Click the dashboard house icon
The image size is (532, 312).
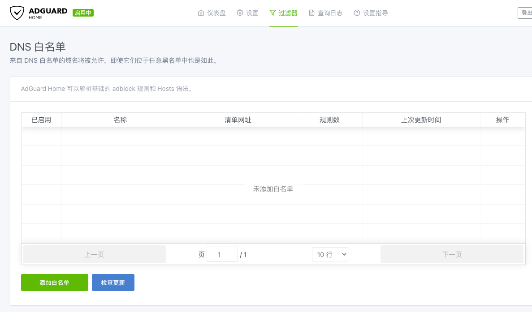(x=201, y=13)
